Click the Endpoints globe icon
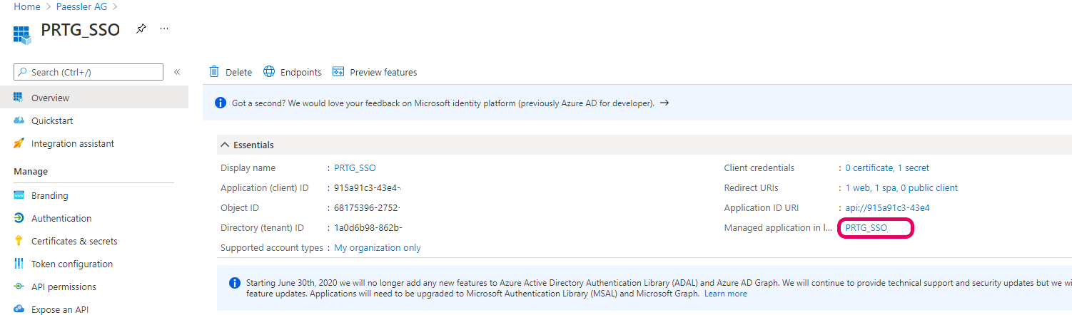1072x315 pixels. 269,71
